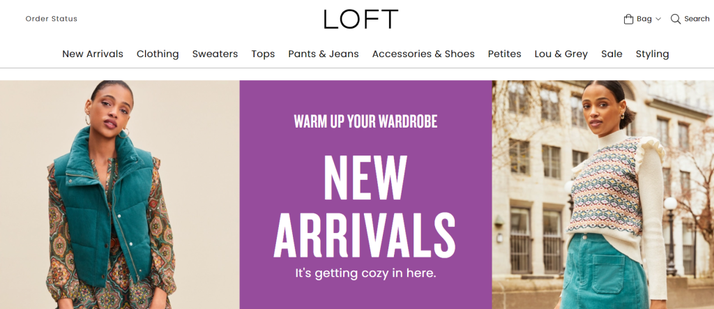The width and height of the screenshot is (714, 309).
Task: Click the Bag text label
Action: [x=644, y=19]
